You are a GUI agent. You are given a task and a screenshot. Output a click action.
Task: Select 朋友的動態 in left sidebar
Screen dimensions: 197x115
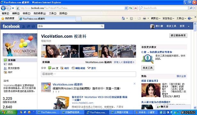click(12, 68)
